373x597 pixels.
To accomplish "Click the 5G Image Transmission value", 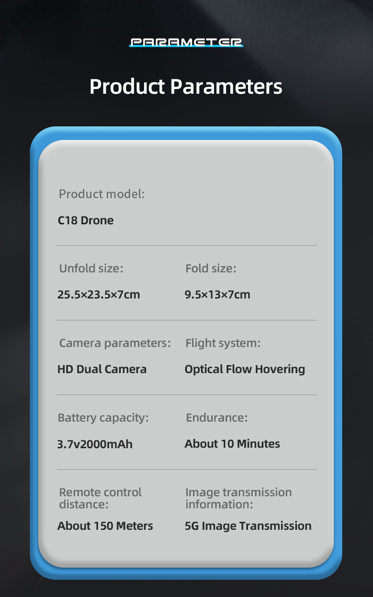I will (x=248, y=526).
